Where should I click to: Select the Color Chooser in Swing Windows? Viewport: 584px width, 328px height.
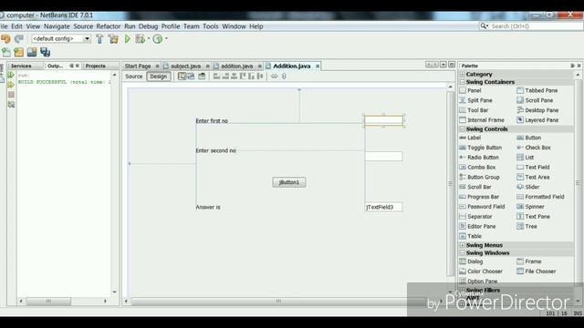point(481,272)
